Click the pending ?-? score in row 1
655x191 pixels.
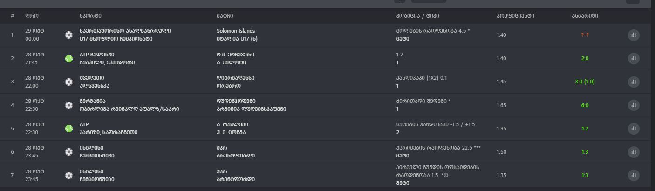point(585,35)
